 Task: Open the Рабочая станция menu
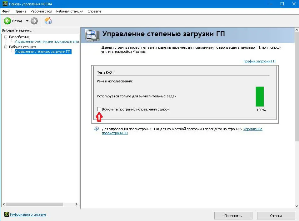tap(70, 11)
